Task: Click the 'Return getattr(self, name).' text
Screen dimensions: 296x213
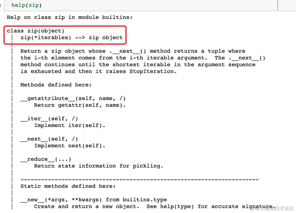Action: tap(80, 105)
